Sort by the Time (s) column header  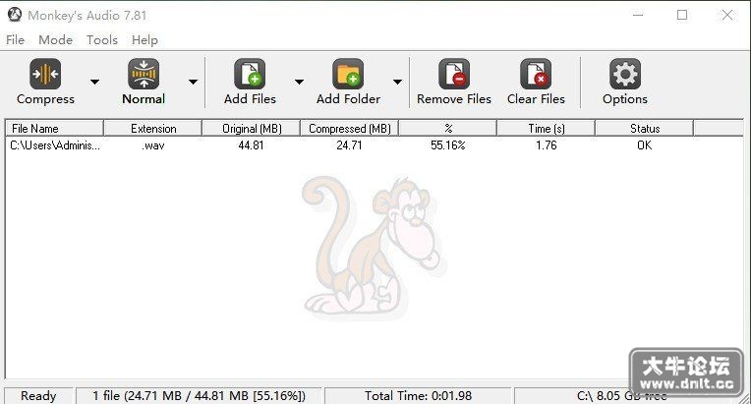(546, 129)
